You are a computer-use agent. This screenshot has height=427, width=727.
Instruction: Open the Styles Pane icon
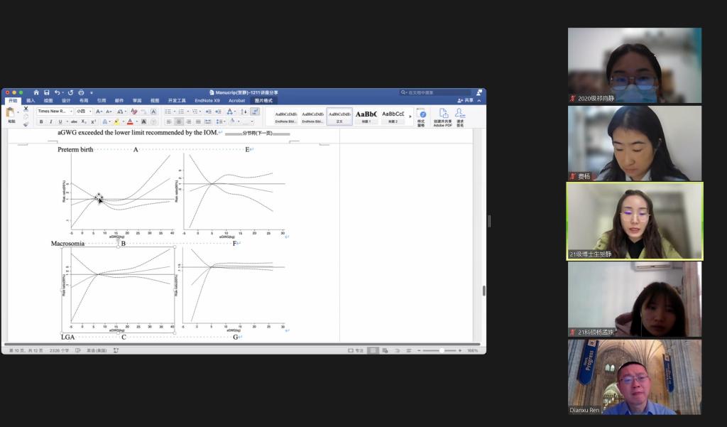click(x=422, y=114)
